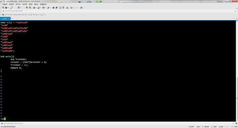Open the 창(W) menu
Viewport: 238px width, 128px height.
coord(36,4)
